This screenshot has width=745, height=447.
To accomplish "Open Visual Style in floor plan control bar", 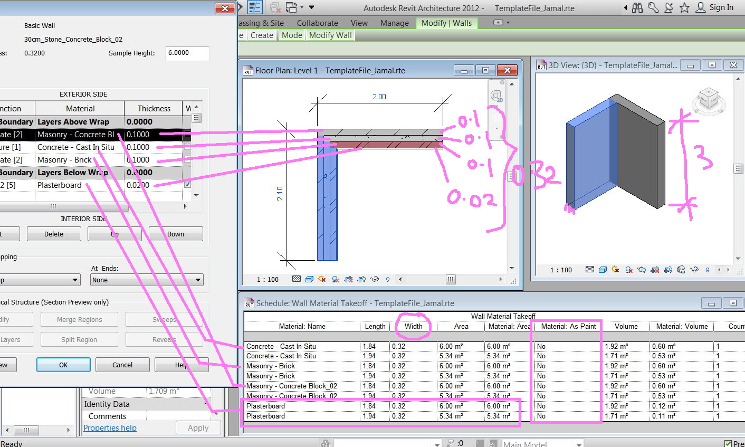I will (x=309, y=279).
